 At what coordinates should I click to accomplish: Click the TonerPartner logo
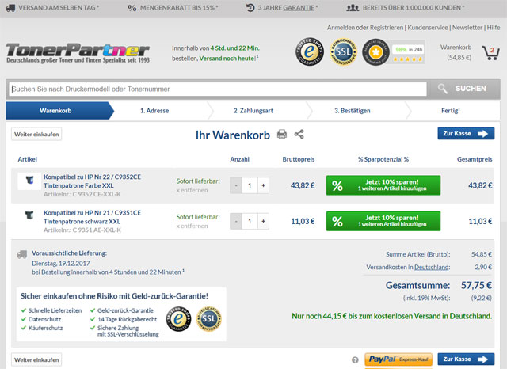[78, 53]
